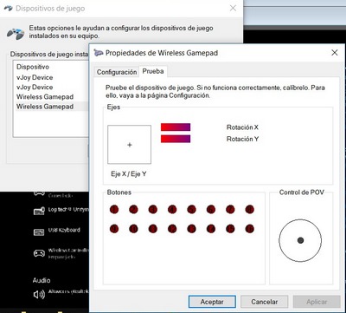Click the Eje X / Eje Y label
This screenshot has height=313, width=346.
pos(128,174)
